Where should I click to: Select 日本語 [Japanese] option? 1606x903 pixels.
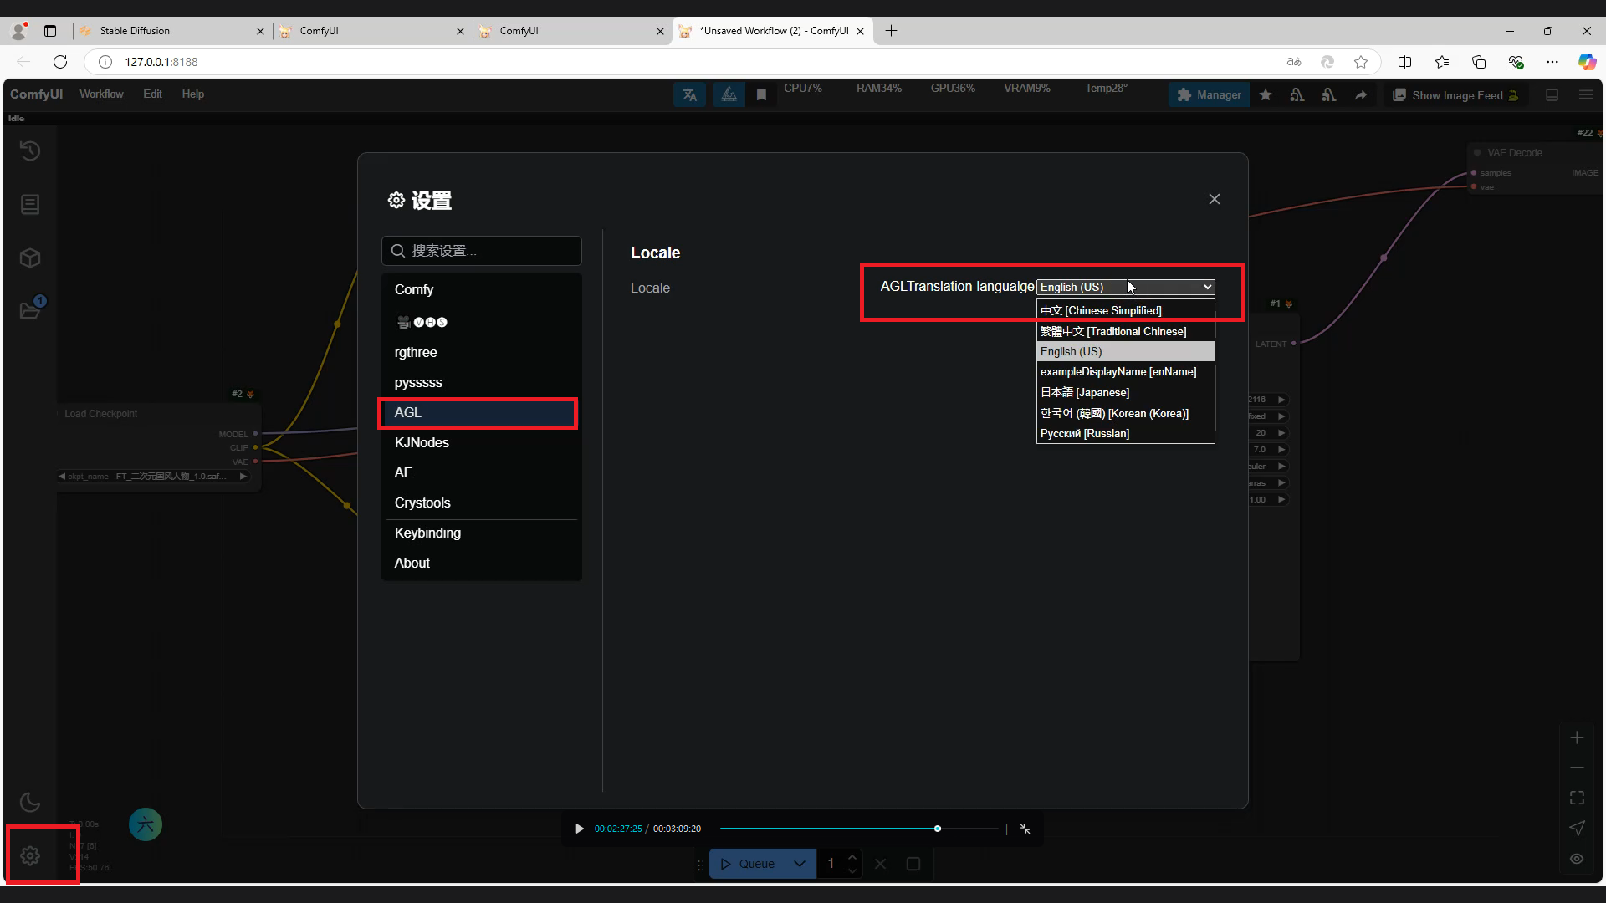pyautogui.click(x=1126, y=393)
